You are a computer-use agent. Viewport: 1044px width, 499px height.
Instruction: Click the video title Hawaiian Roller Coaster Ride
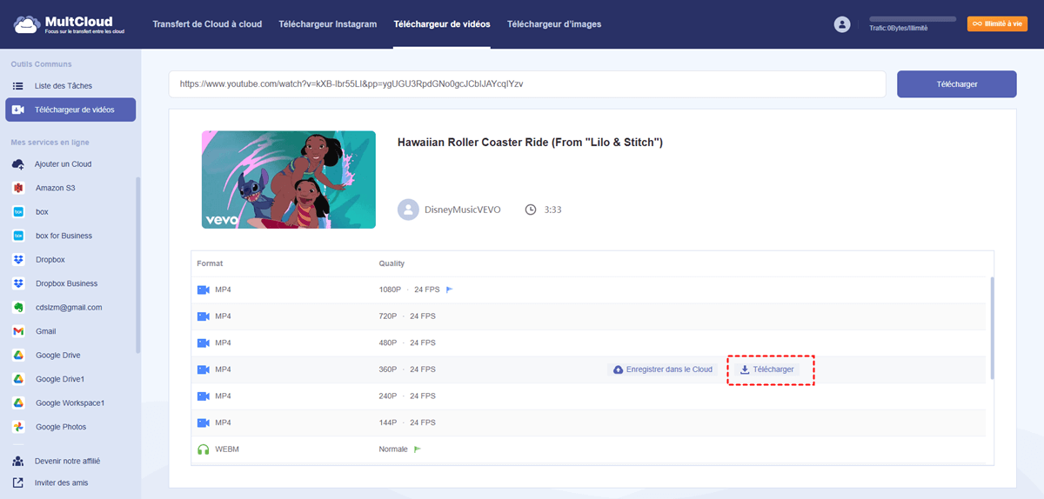(530, 142)
